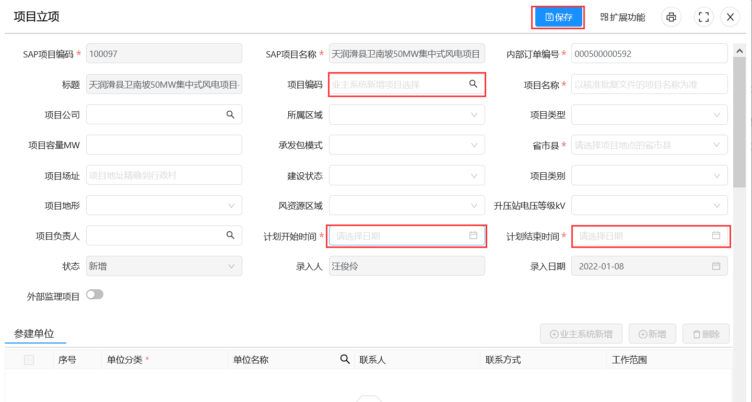Close the 项目立项 dialog
Screen dimensions: 752x402
[730, 17]
